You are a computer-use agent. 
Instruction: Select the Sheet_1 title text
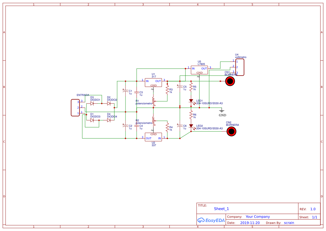(221, 209)
